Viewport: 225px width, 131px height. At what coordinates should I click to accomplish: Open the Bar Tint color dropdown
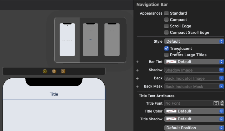pos(194,62)
